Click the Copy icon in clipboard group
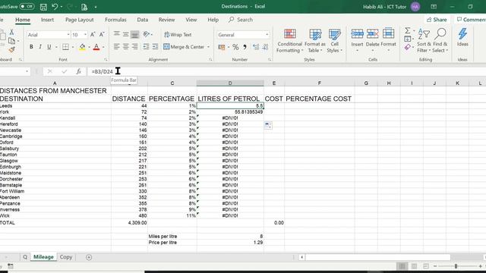This screenshot has height=273, width=486. [x=12, y=40]
